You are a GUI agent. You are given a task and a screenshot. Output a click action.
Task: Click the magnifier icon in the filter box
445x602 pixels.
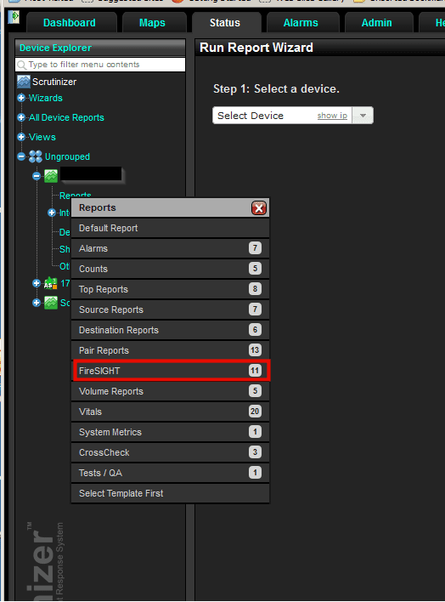coord(22,65)
